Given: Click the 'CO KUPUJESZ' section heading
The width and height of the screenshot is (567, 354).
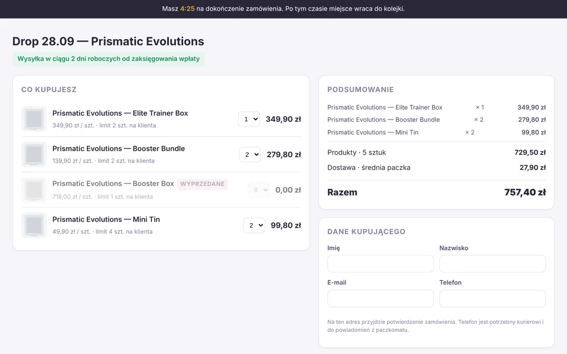Looking at the screenshot, I should tap(49, 89).
